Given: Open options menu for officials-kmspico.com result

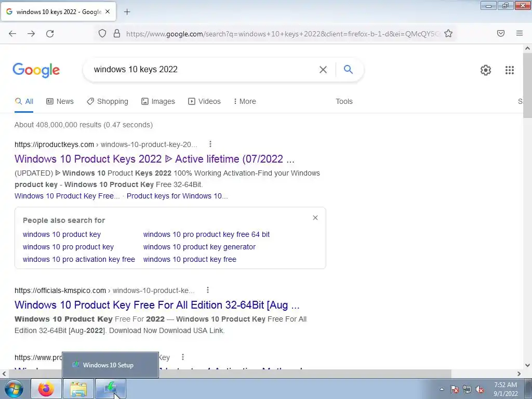Looking at the screenshot, I should [208, 290].
